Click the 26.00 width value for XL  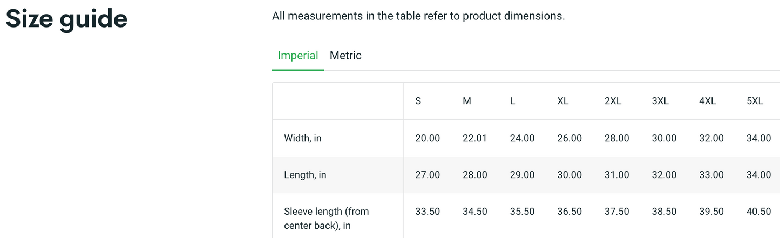click(569, 138)
